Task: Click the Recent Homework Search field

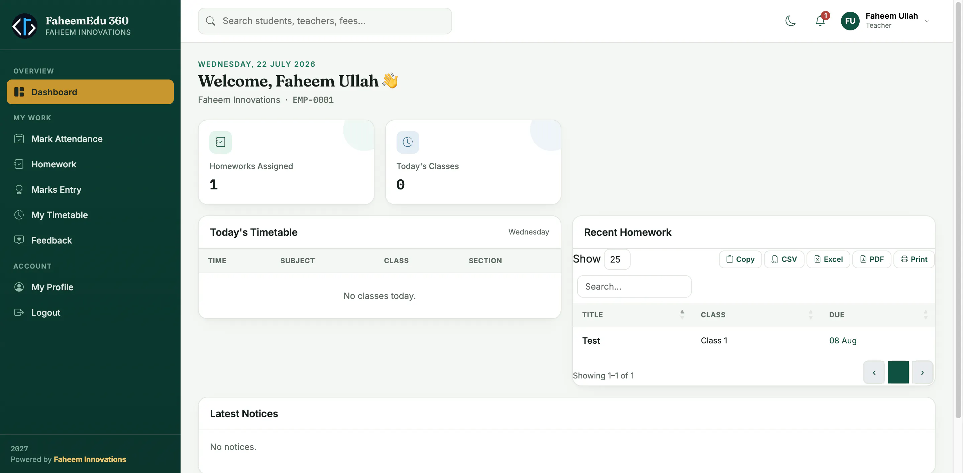Action: click(x=634, y=286)
